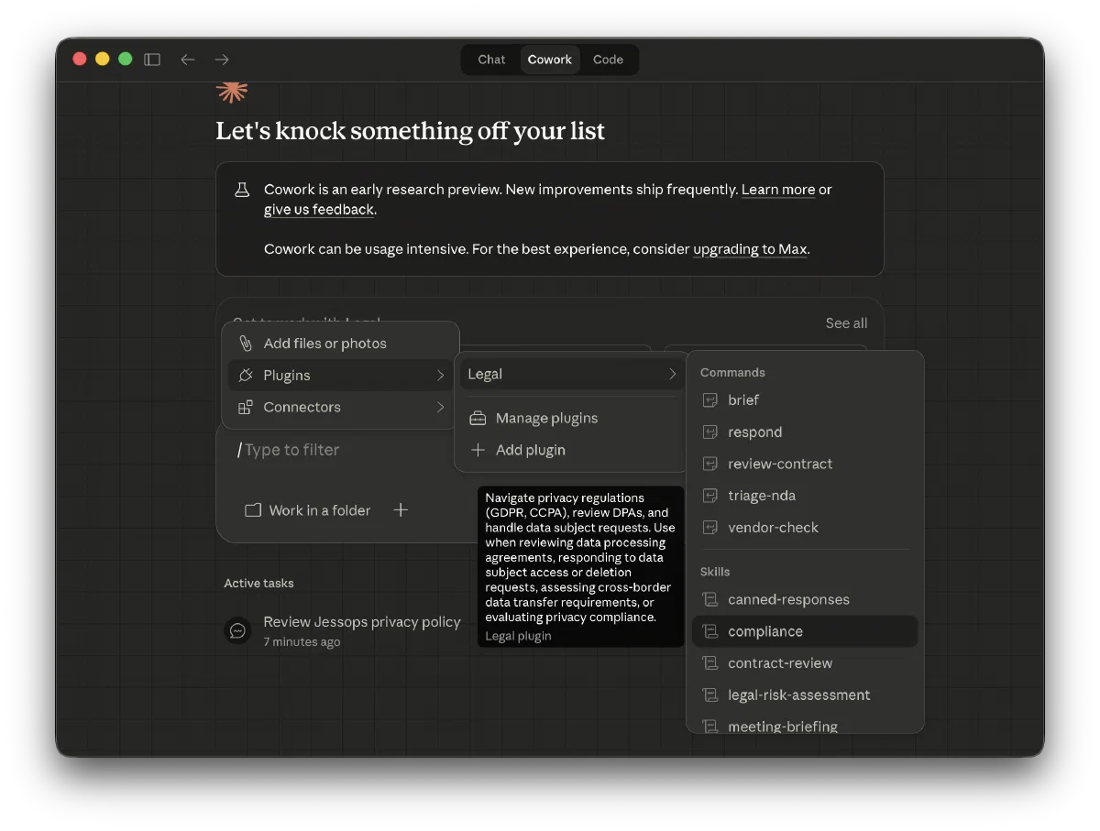1100x831 pixels.
Task: Expand the Plugins submenu
Action: point(339,376)
